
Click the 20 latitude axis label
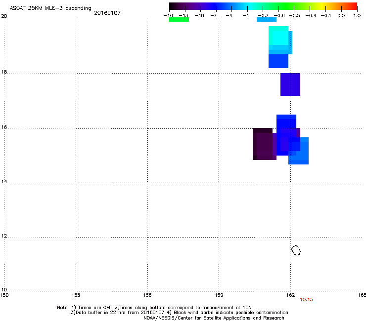[4, 16]
